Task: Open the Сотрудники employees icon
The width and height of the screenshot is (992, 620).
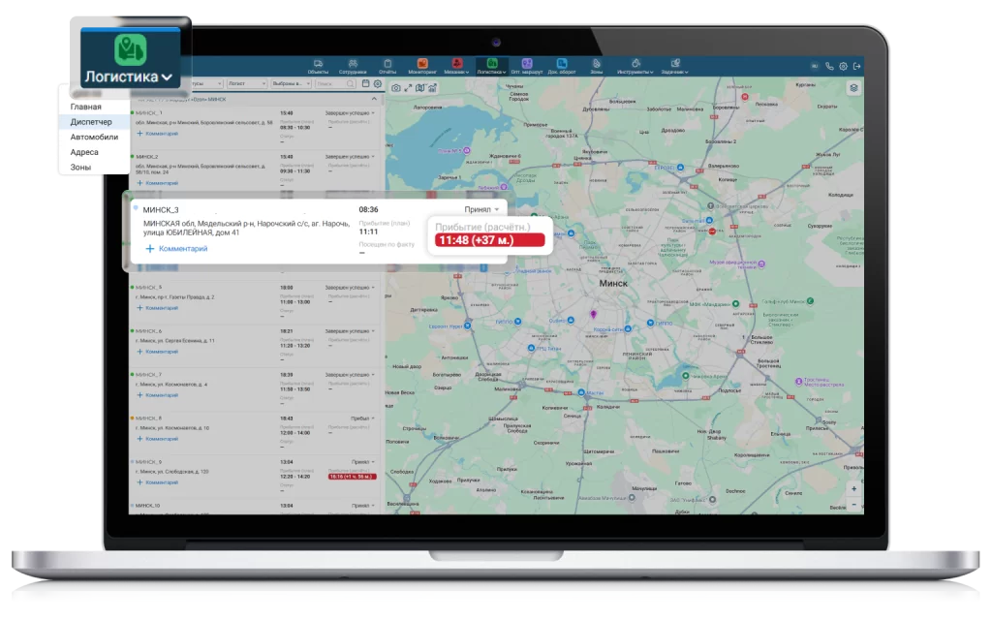Action: 353,66
